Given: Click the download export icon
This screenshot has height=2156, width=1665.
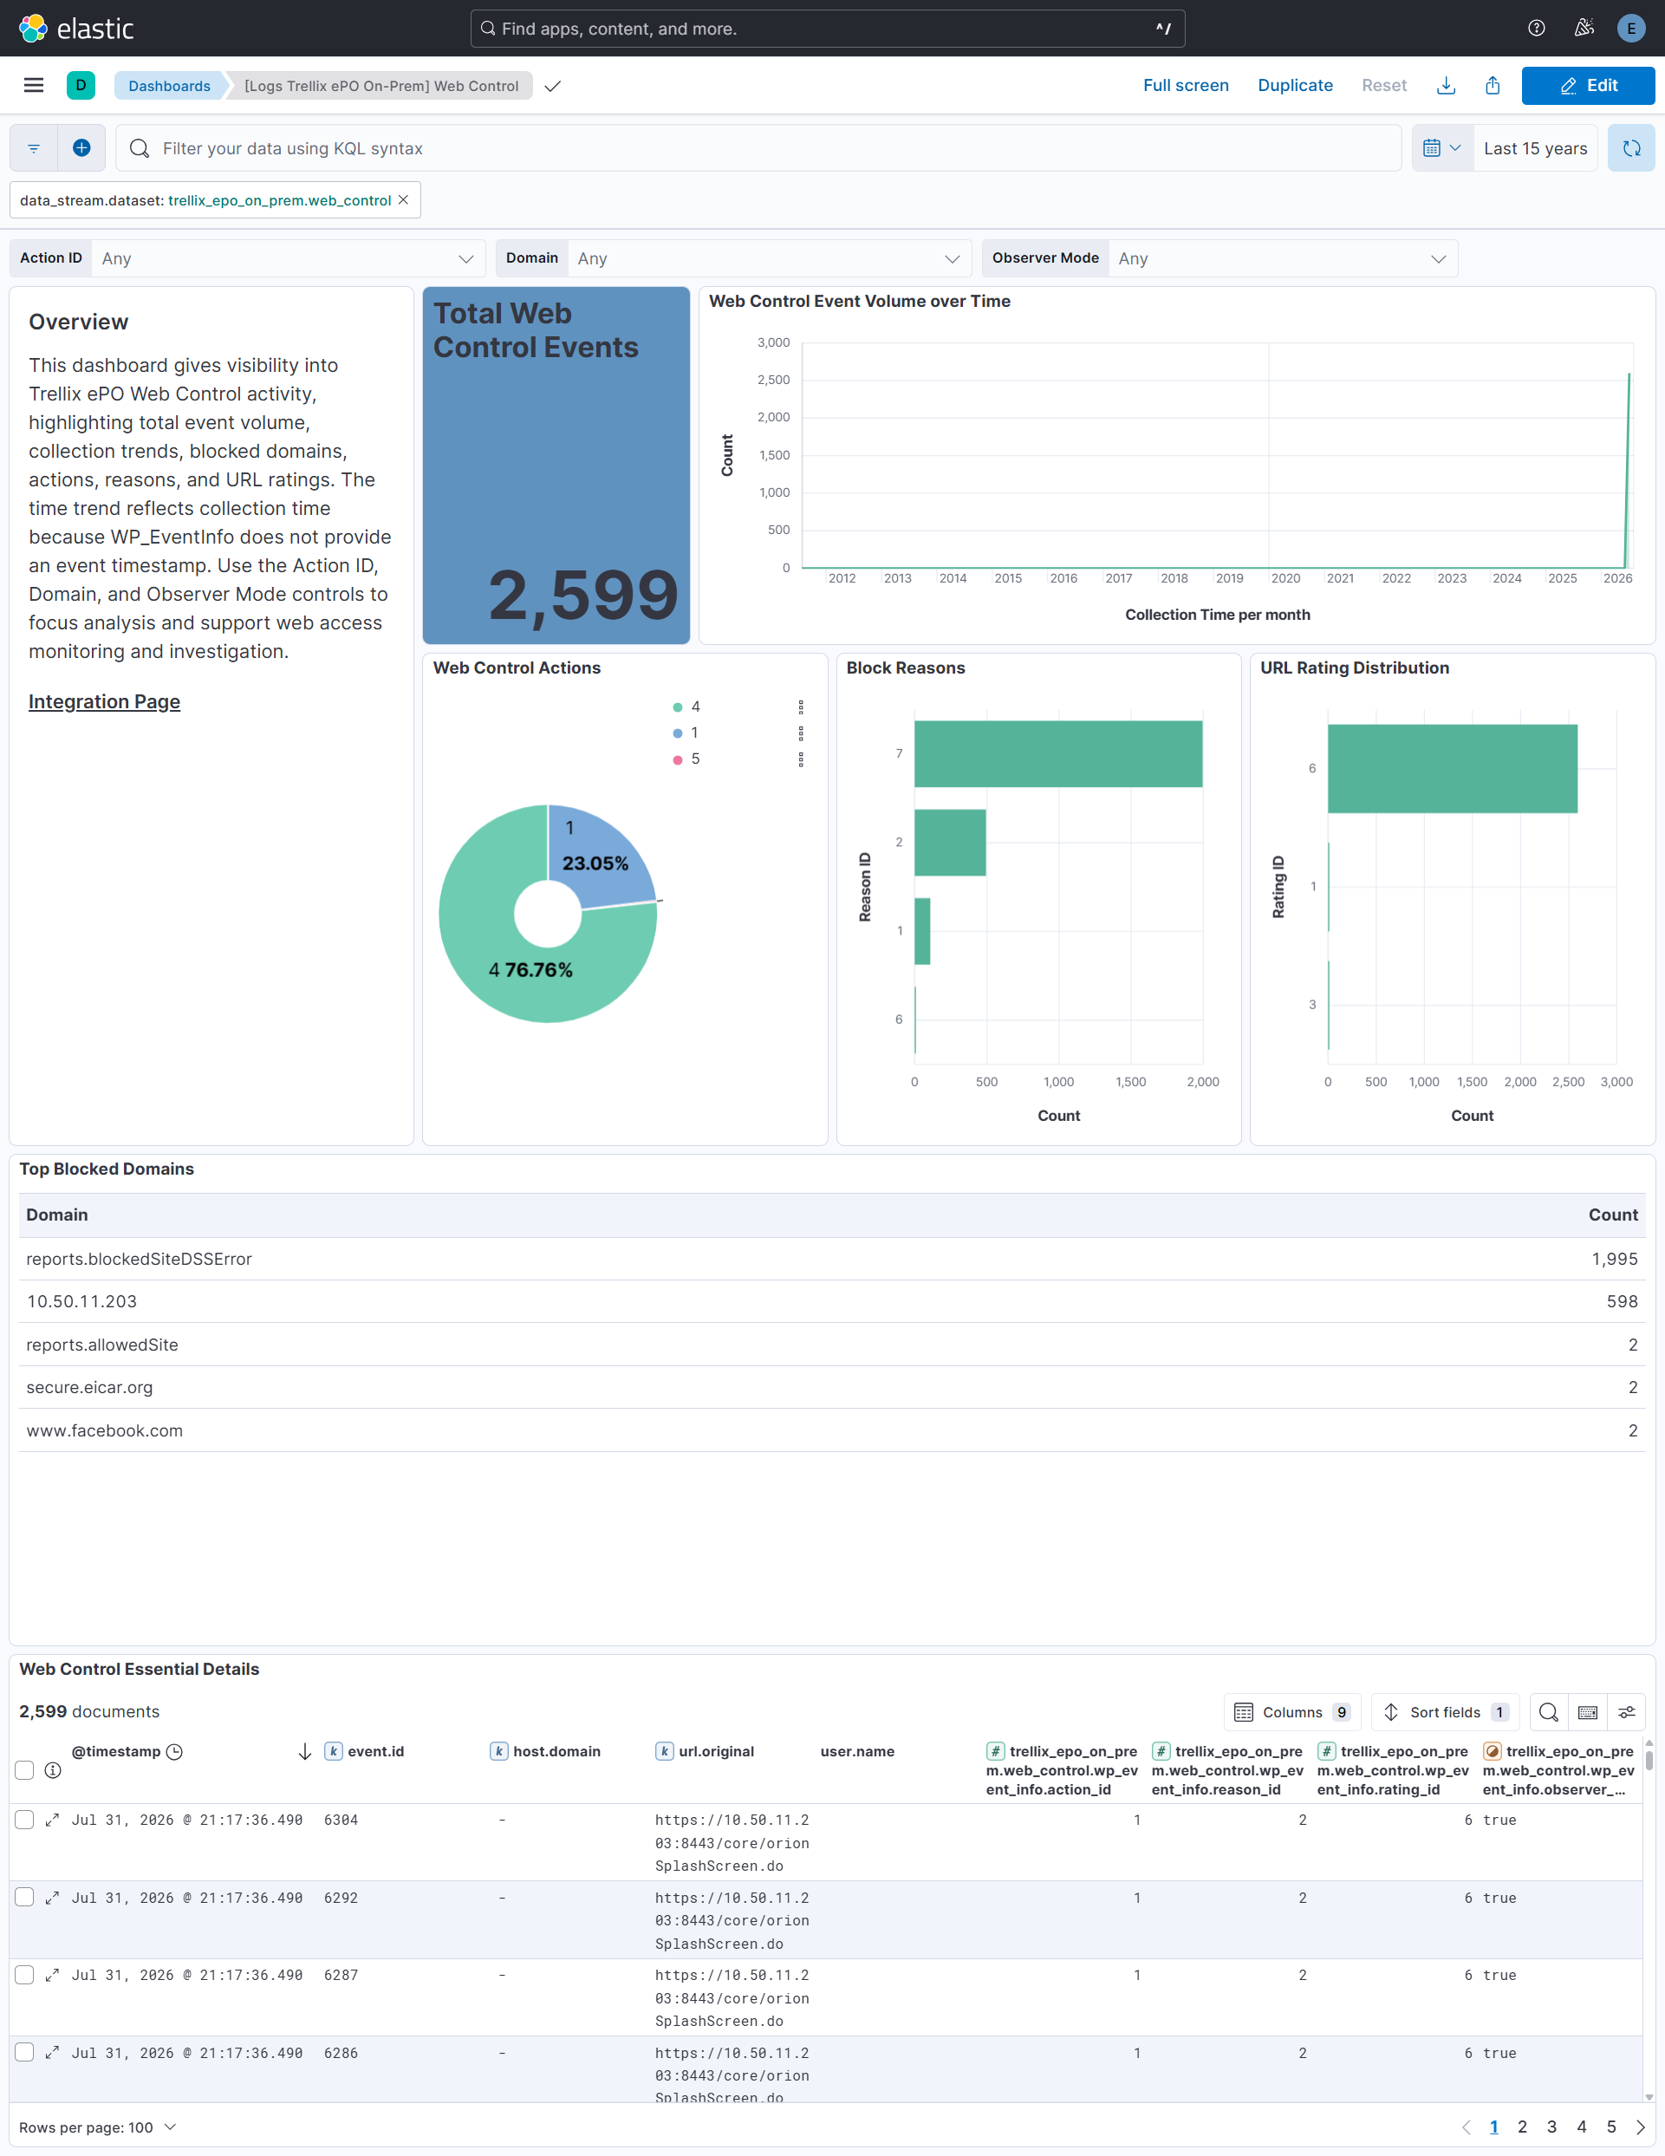Looking at the screenshot, I should click(x=1446, y=86).
